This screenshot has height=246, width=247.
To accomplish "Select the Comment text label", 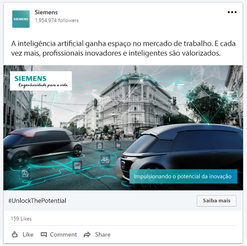I will tap(63, 234).
